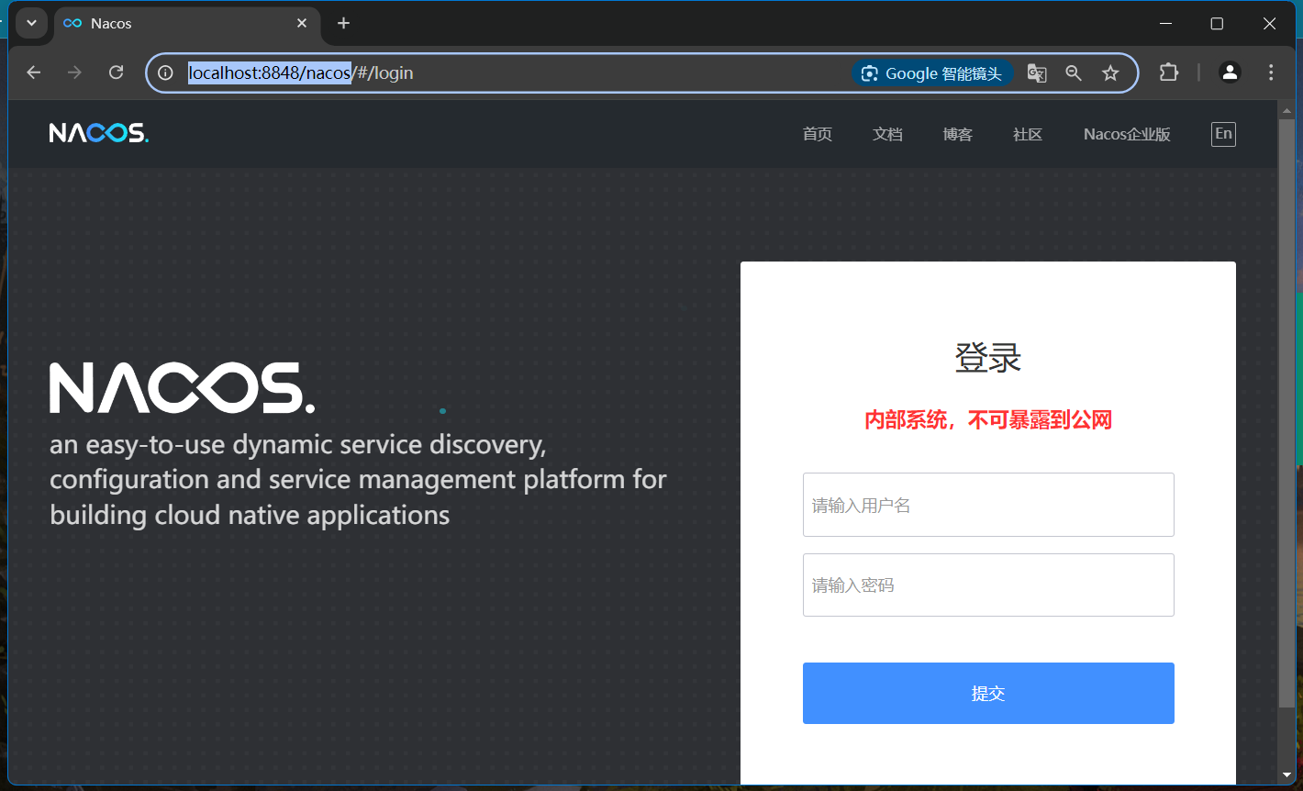Image resolution: width=1303 pixels, height=791 pixels.
Task: Click the page vertical scrollbar thumb
Action: 1286,413
